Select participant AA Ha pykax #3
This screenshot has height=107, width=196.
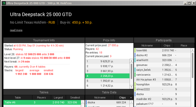point(162,80)
